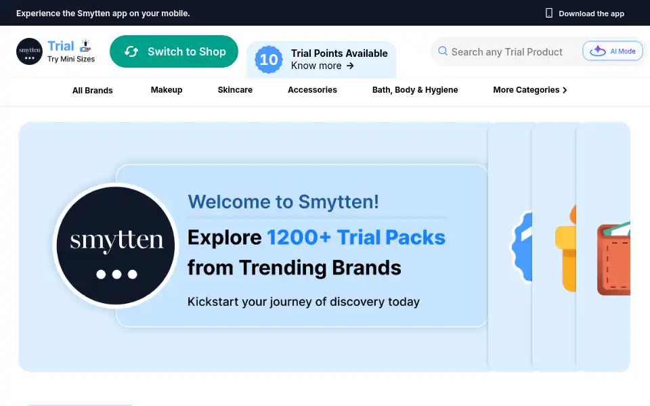Open Makeup category

point(167,90)
